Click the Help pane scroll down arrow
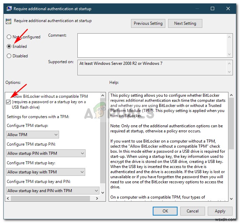The width and height of the screenshot is (240, 223). [x=232, y=199]
